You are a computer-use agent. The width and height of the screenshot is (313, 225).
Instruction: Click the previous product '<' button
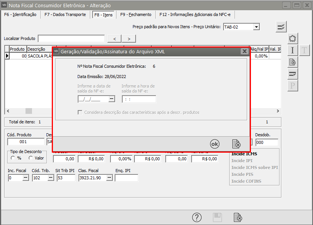point(114,39)
